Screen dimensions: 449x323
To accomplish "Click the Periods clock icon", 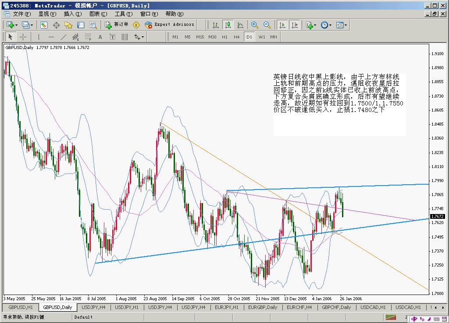I will point(324,25).
